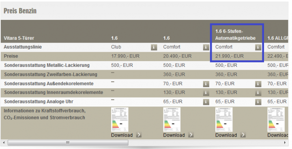Click the 'Preis Benzin' heading
Image resolution: width=292 pixels, height=149 pixels.
pyautogui.click(x=20, y=11)
